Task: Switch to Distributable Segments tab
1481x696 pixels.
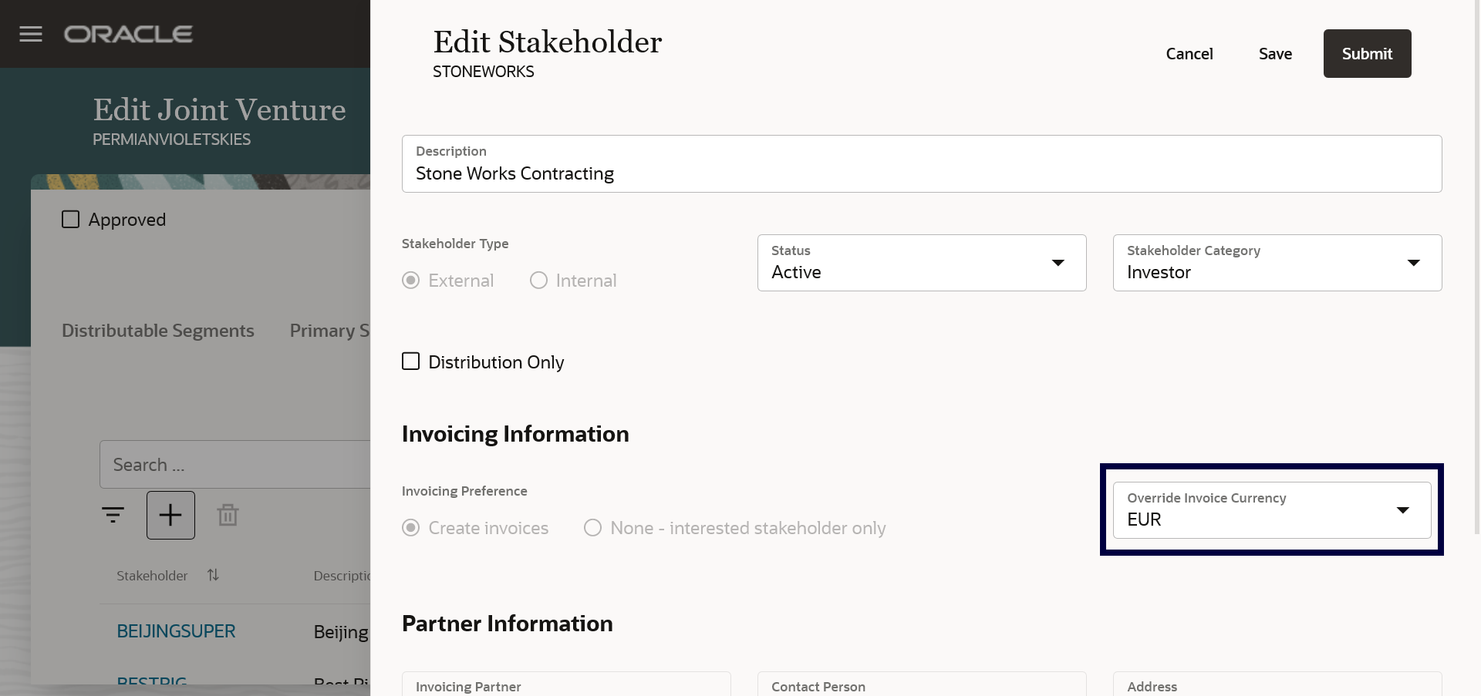Action: tap(158, 331)
